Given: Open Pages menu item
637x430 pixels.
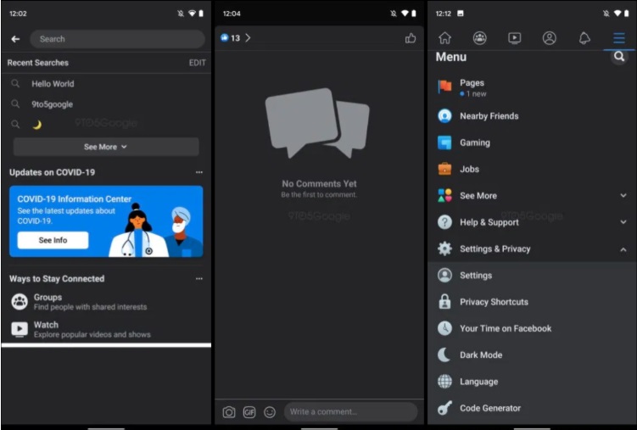Looking at the screenshot, I should click(x=532, y=87).
